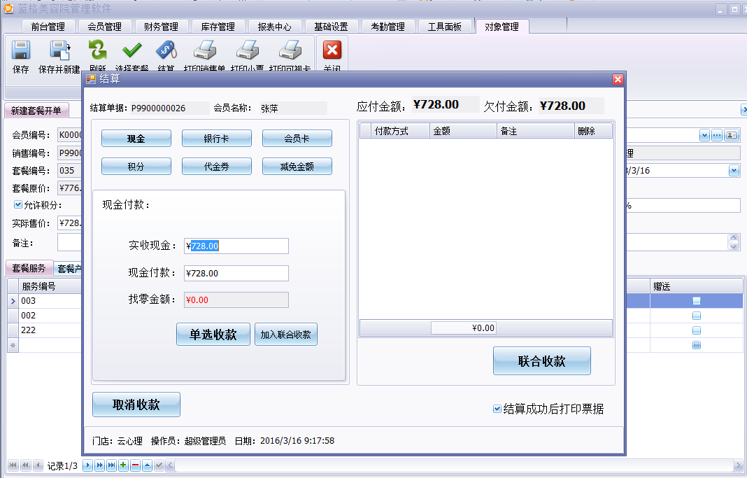This screenshot has height=478, width=747.
Task: Click the 保存 (Save) floppy disk icon
Action: pos(21,50)
